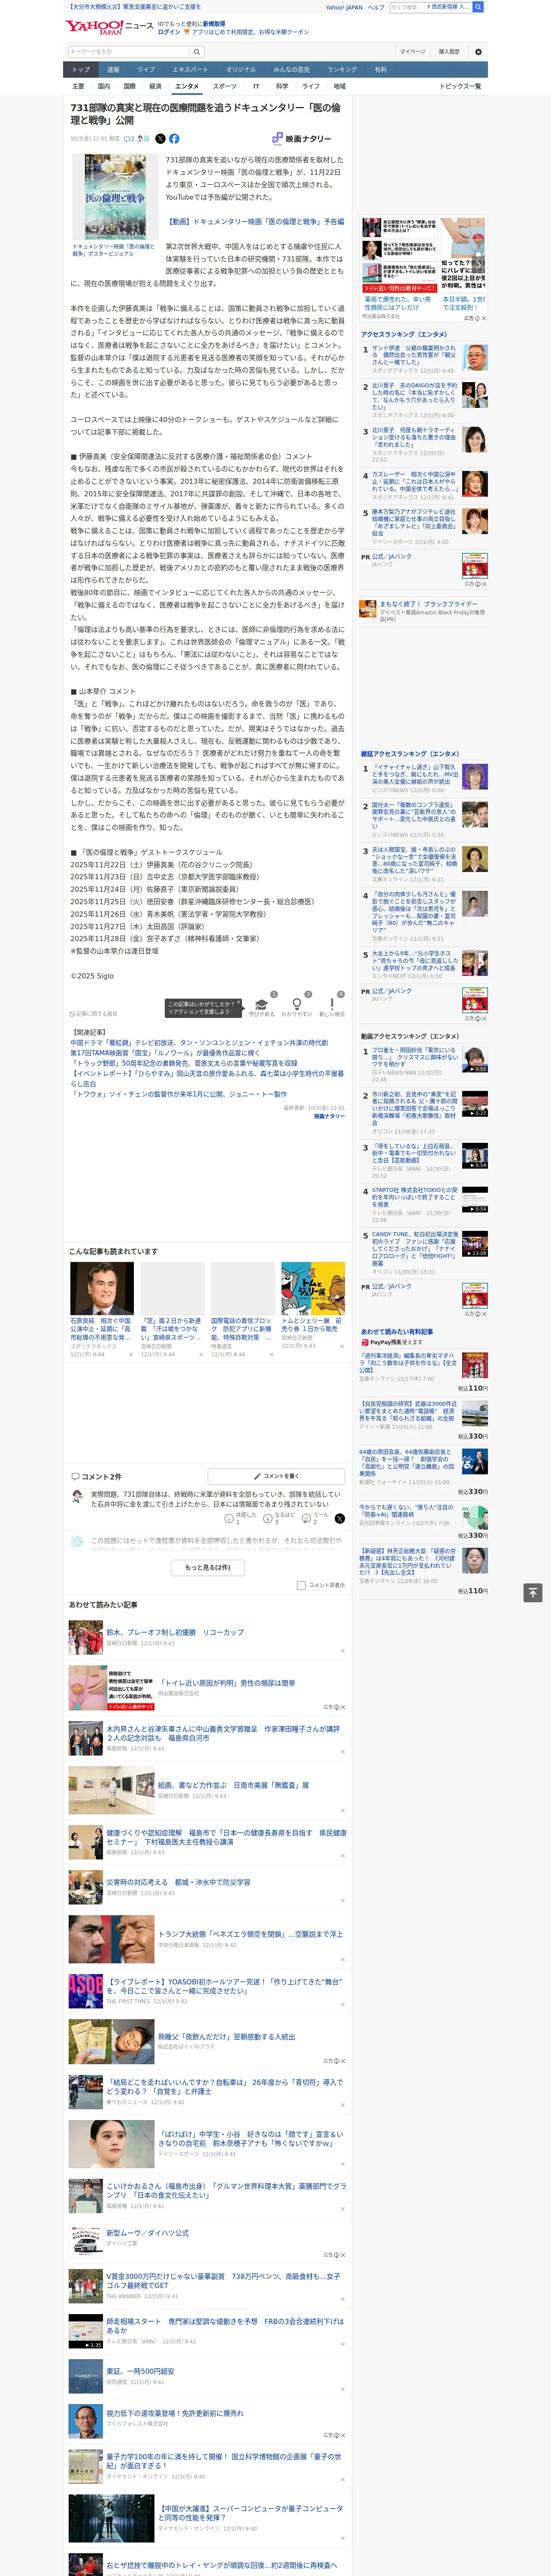Click the Yahoo! JAPAN News logo
Viewport: 551px width, 2576px height.
(x=109, y=27)
